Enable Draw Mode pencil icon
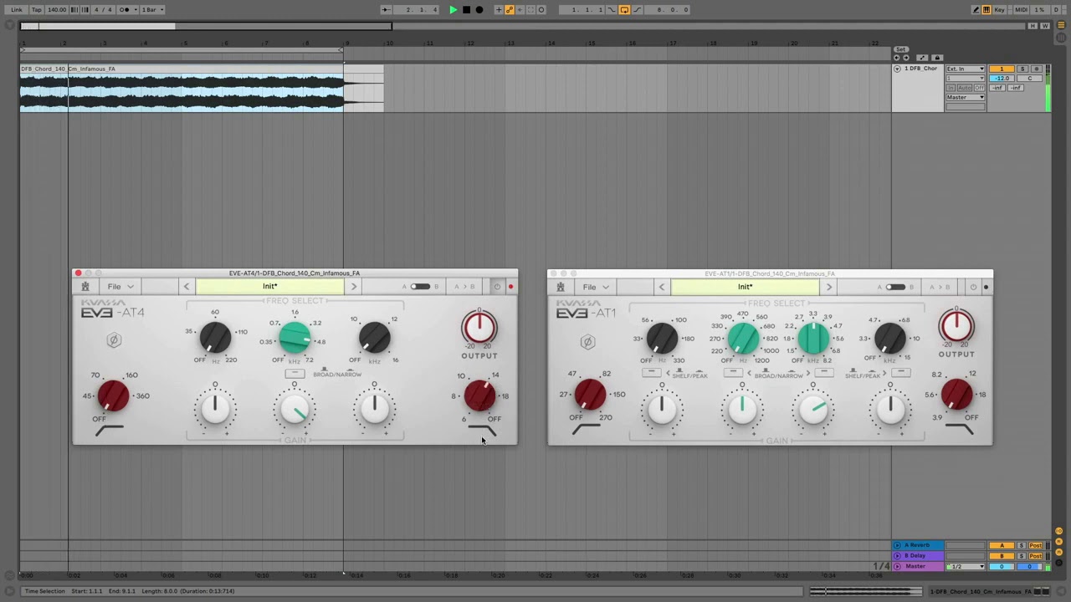The width and height of the screenshot is (1071, 602). (976, 10)
